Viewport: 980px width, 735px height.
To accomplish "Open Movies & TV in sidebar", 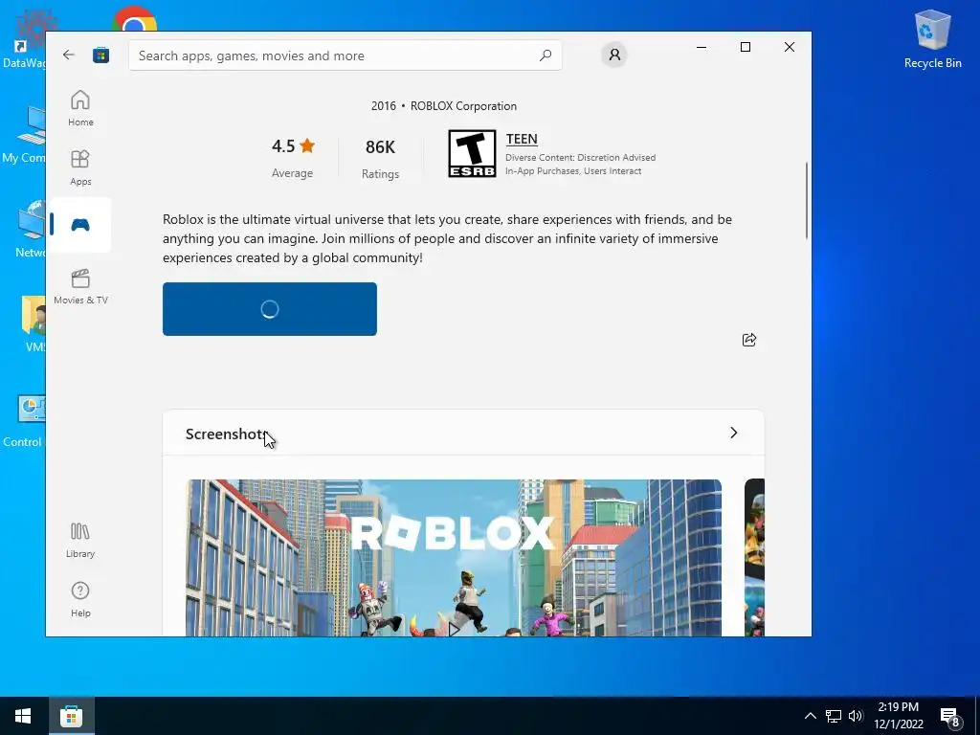I will coord(80,287).
